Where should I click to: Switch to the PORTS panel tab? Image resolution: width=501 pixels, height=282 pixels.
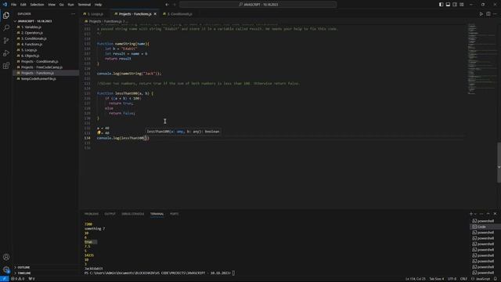pos(174,214)
